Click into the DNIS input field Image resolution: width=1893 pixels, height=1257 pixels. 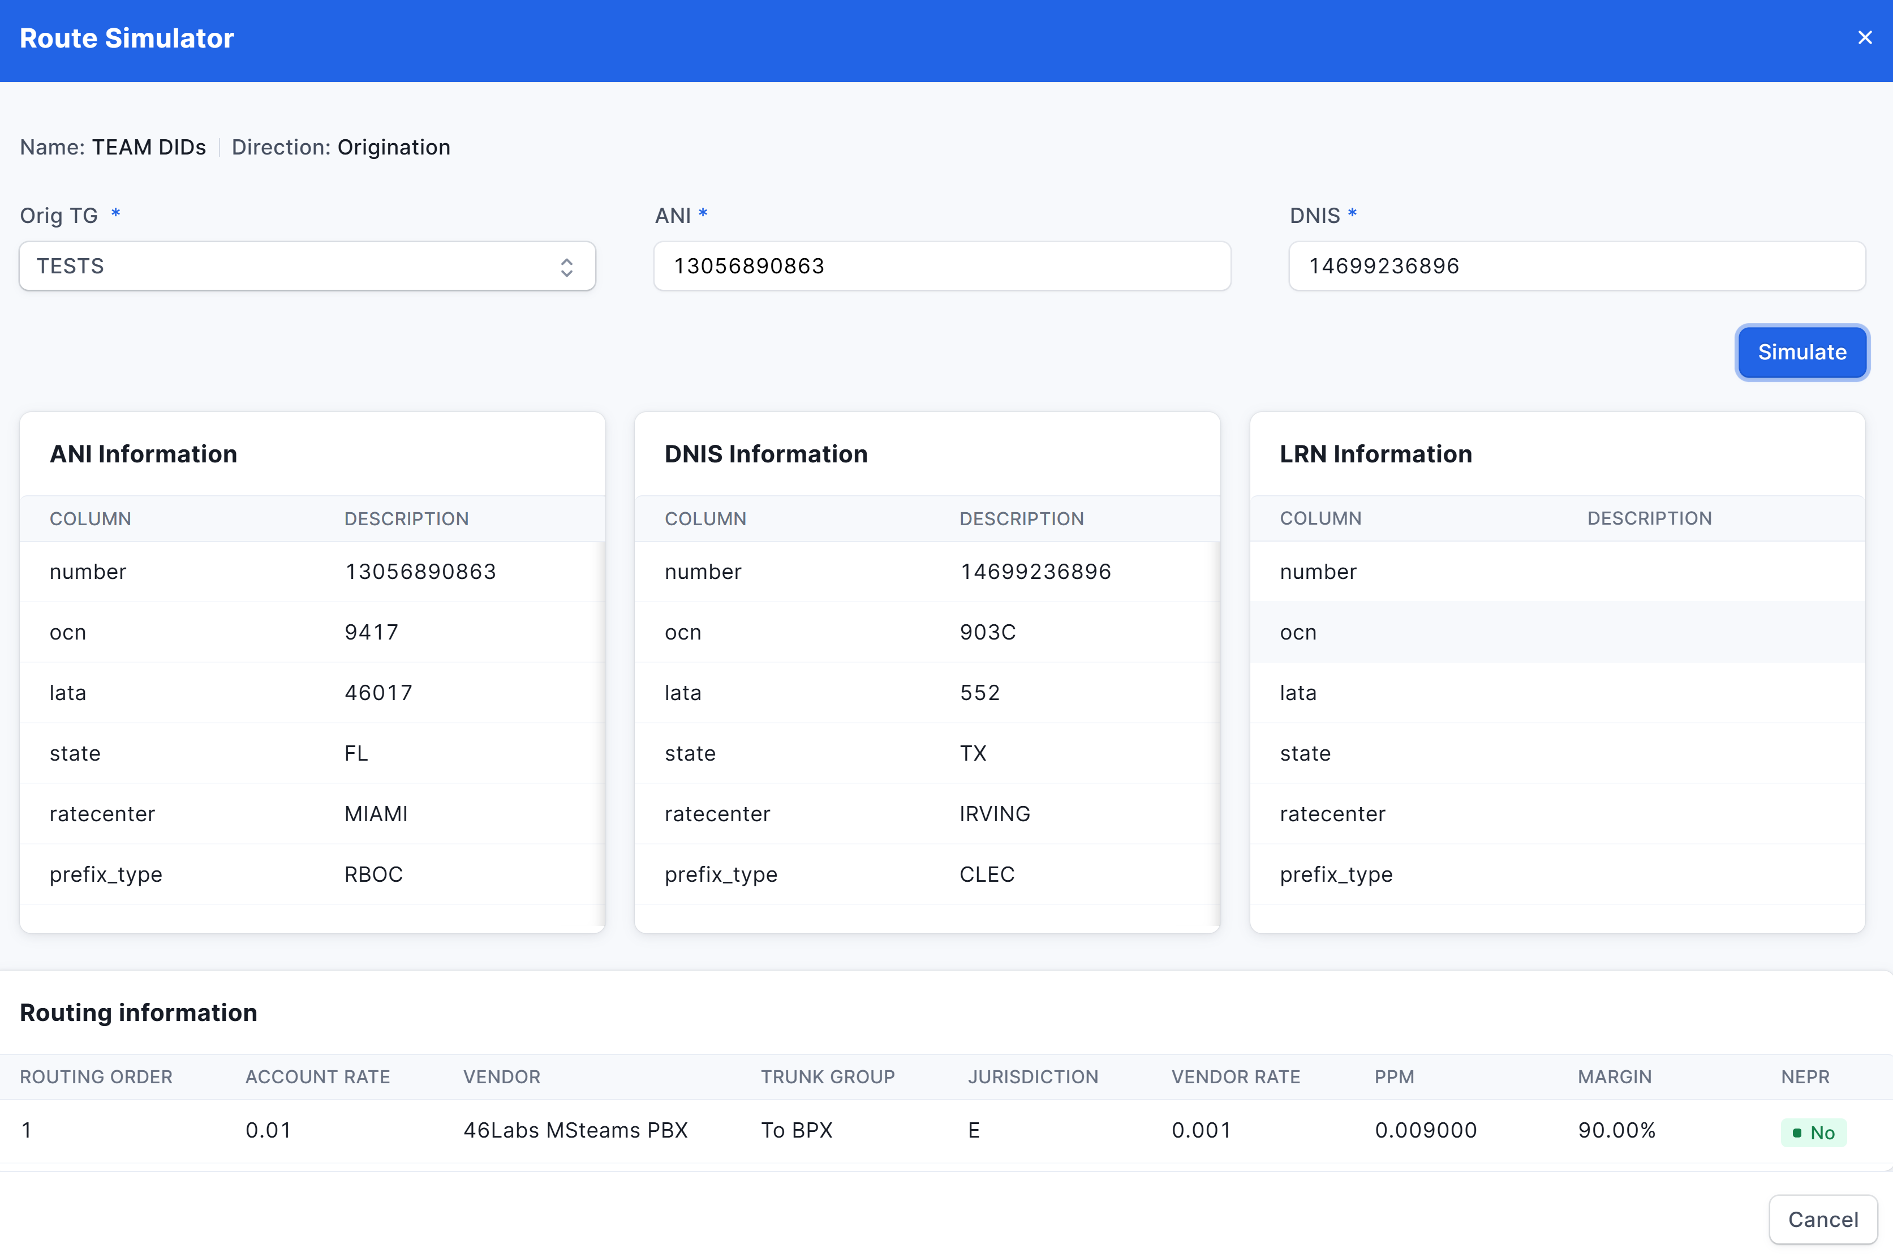click(x=1576, y=266)
